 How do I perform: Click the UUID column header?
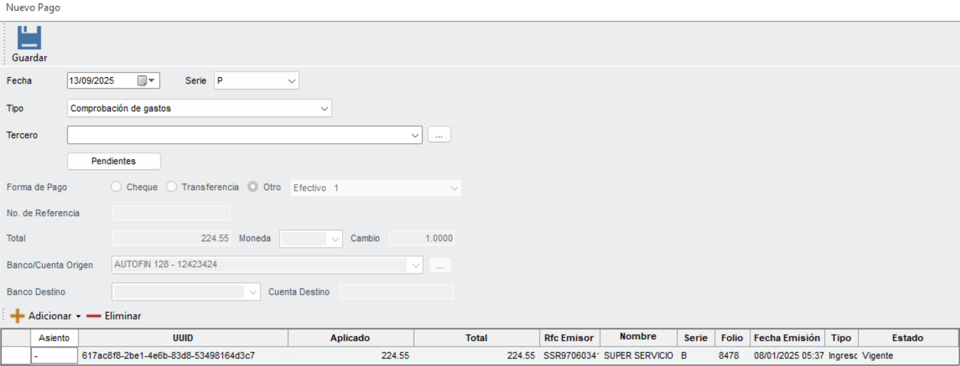click(x=183, y=338)
